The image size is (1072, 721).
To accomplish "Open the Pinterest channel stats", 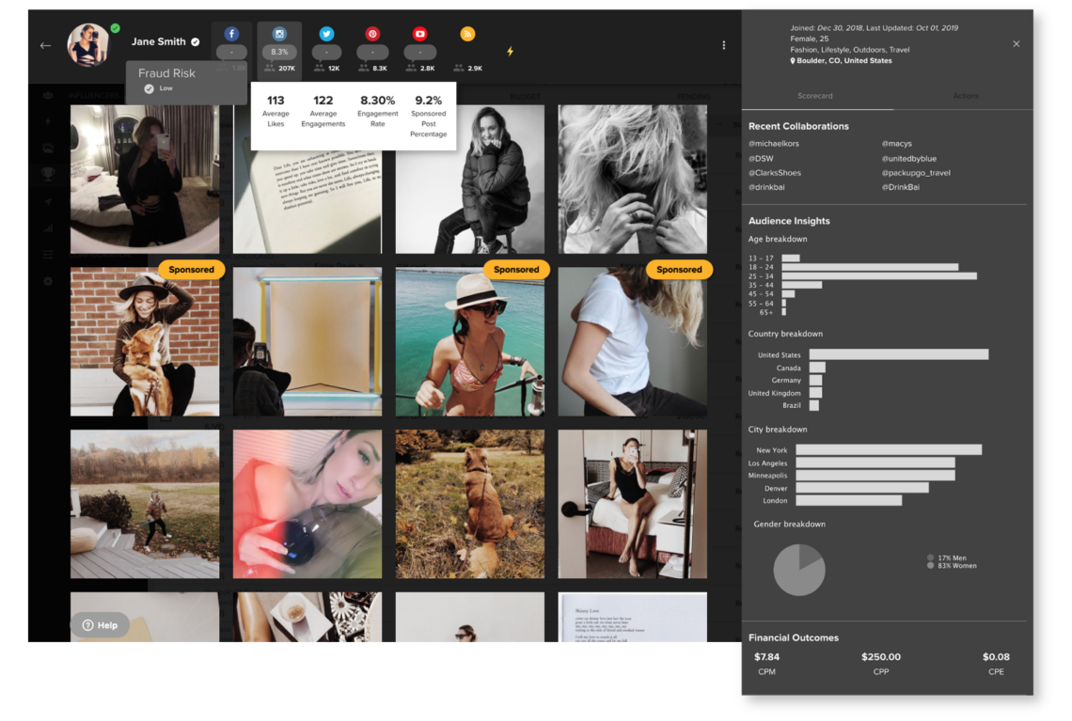I will coord(372,34).
